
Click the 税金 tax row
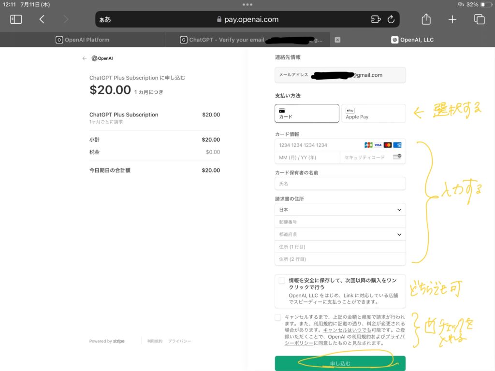[x=155, y=152]
